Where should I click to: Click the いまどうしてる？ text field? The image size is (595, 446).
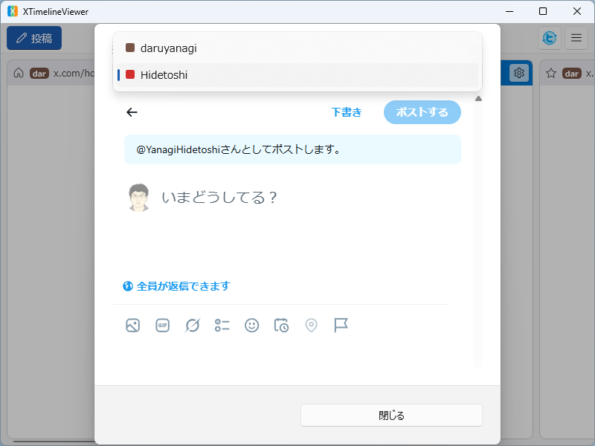point(220,198)
